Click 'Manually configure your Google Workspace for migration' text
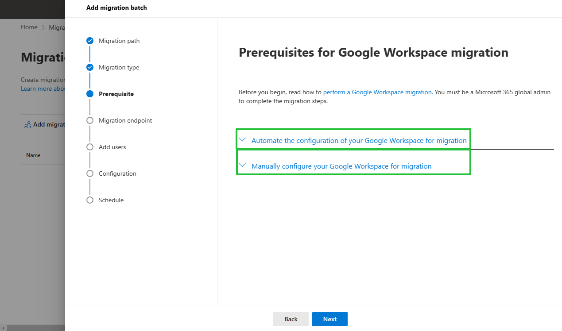Screen dimensions: 562x331 coord(341,166)
